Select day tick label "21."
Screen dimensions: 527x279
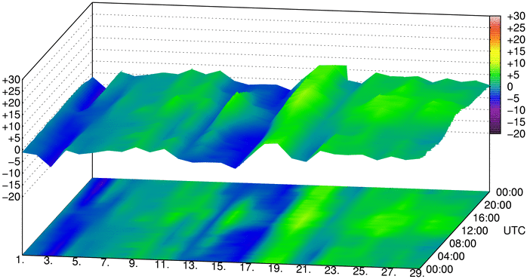tap(304, 270)
